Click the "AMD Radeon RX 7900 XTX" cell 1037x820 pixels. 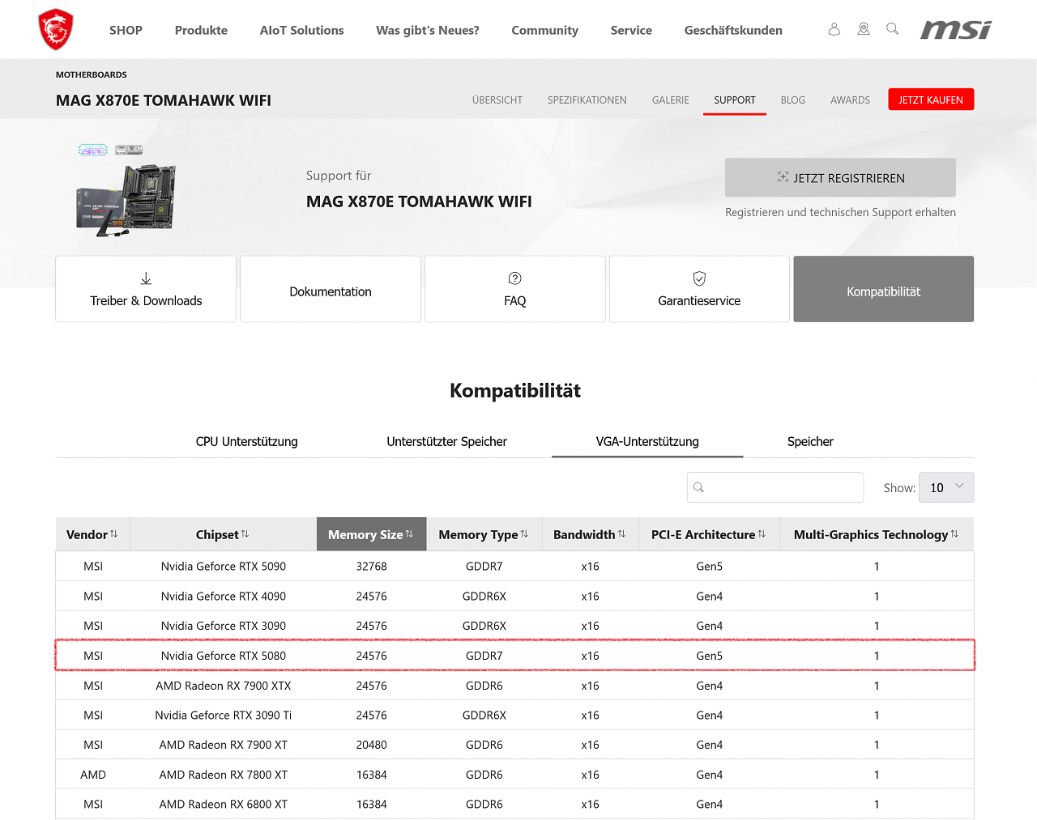point(224,686)
